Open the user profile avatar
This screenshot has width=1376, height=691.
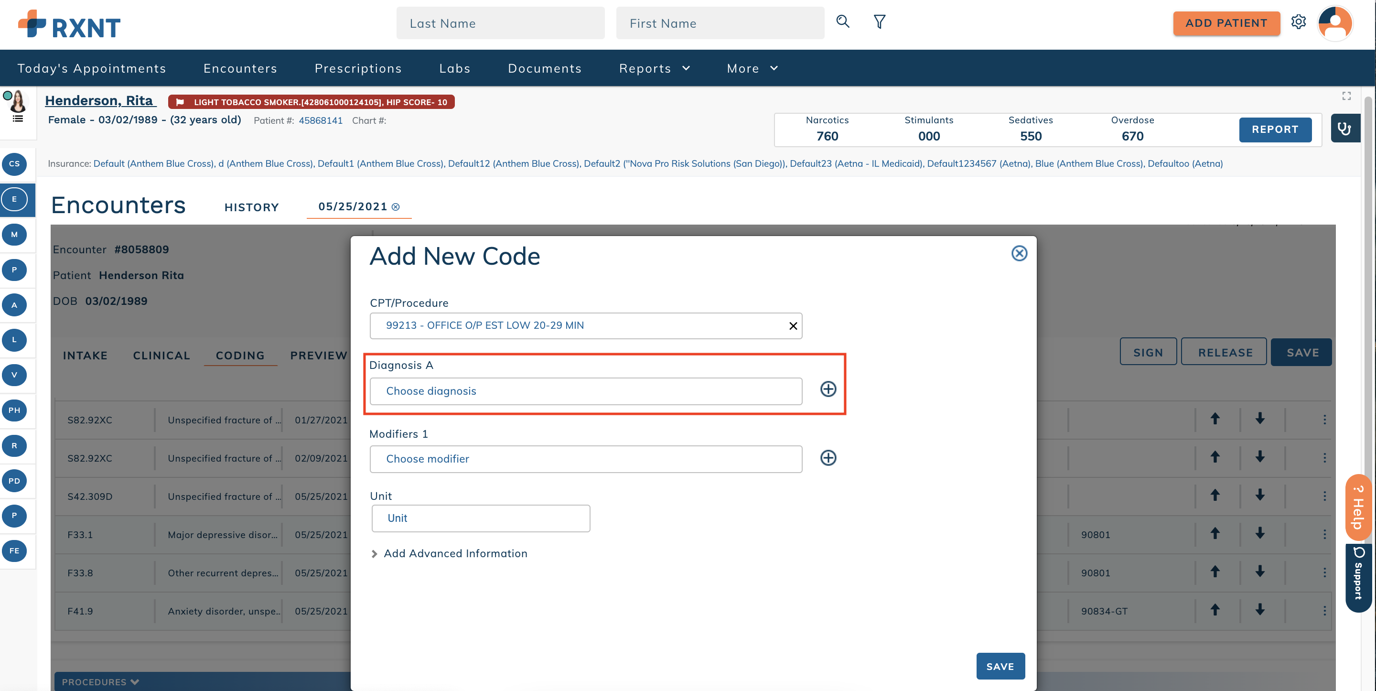pyautogui.click(x=1334, y=23)
